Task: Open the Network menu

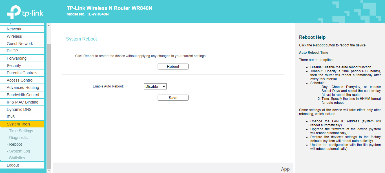Action: coord(14,29)
